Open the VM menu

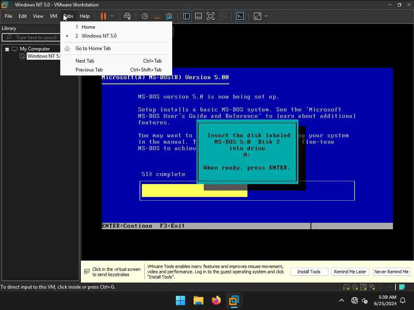53,16
